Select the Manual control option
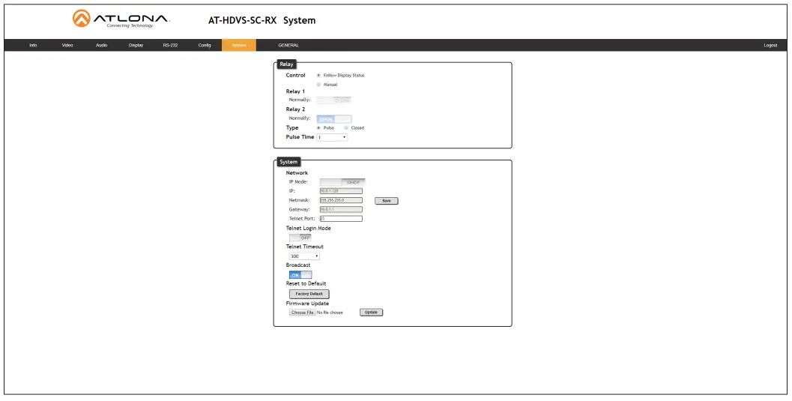This screenshot has height=401, width=792. click(x=318, y=85)
